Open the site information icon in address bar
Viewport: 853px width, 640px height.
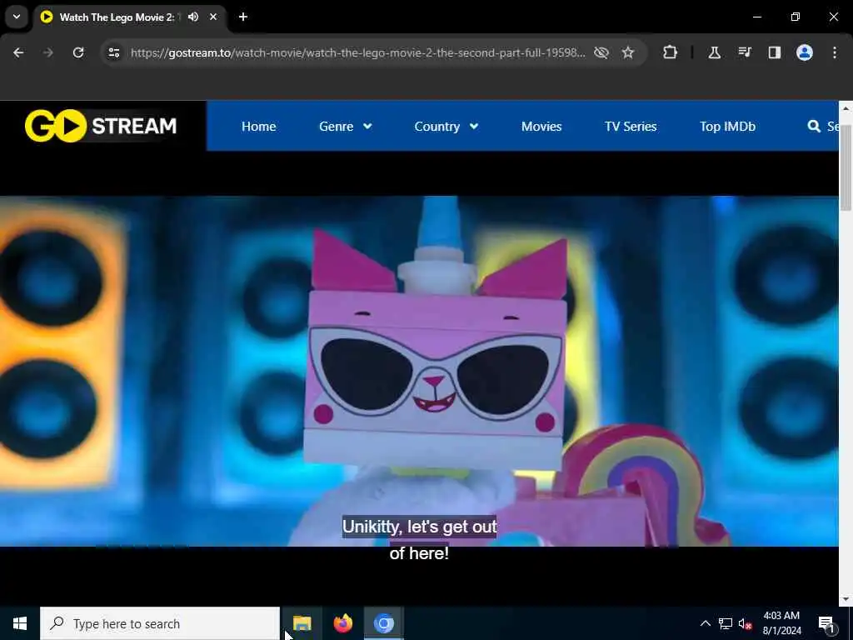[x=113, y=52]
